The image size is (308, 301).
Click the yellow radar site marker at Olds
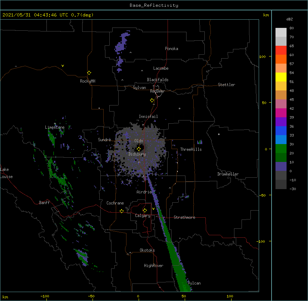coord(139,149)
